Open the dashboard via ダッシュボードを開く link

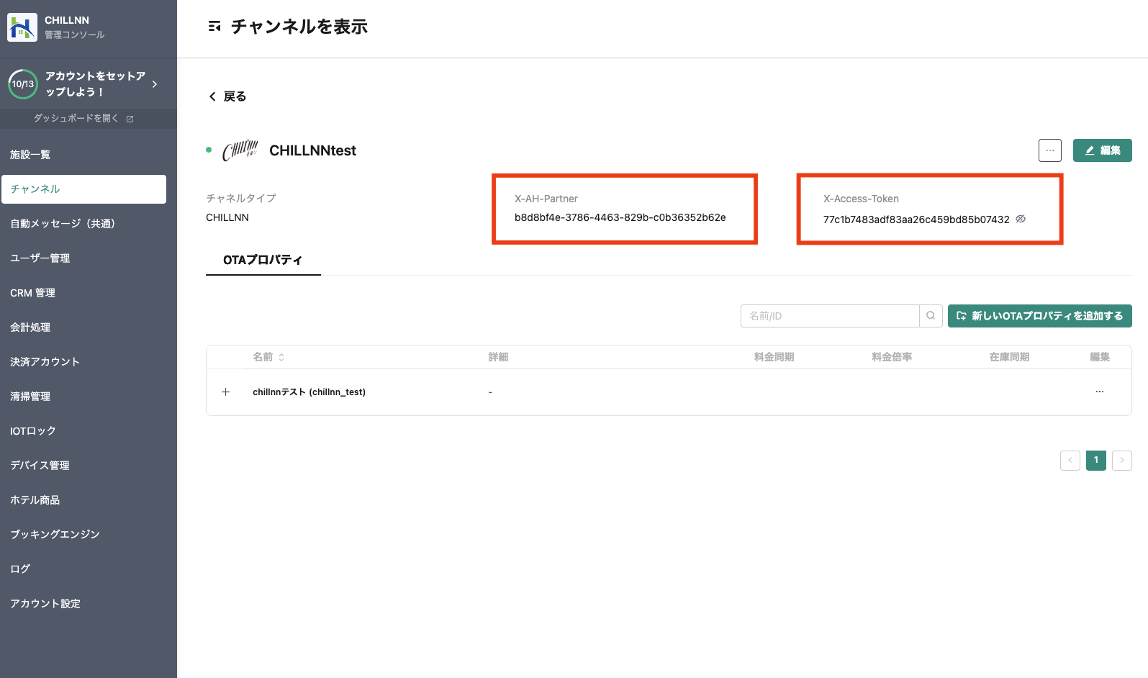pos(76,118)
